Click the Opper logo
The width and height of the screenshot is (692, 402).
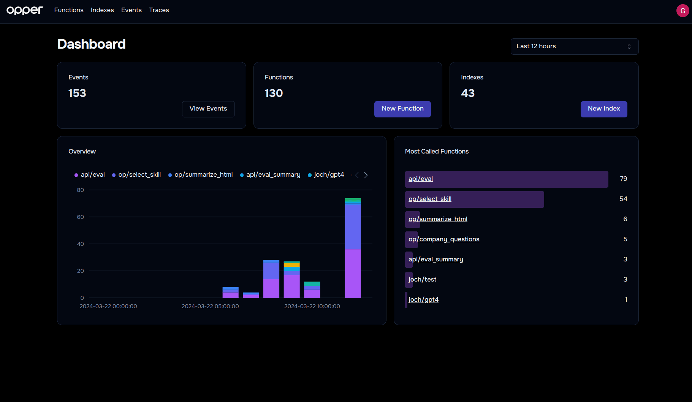pyautogui.click(x=25, y=10)
